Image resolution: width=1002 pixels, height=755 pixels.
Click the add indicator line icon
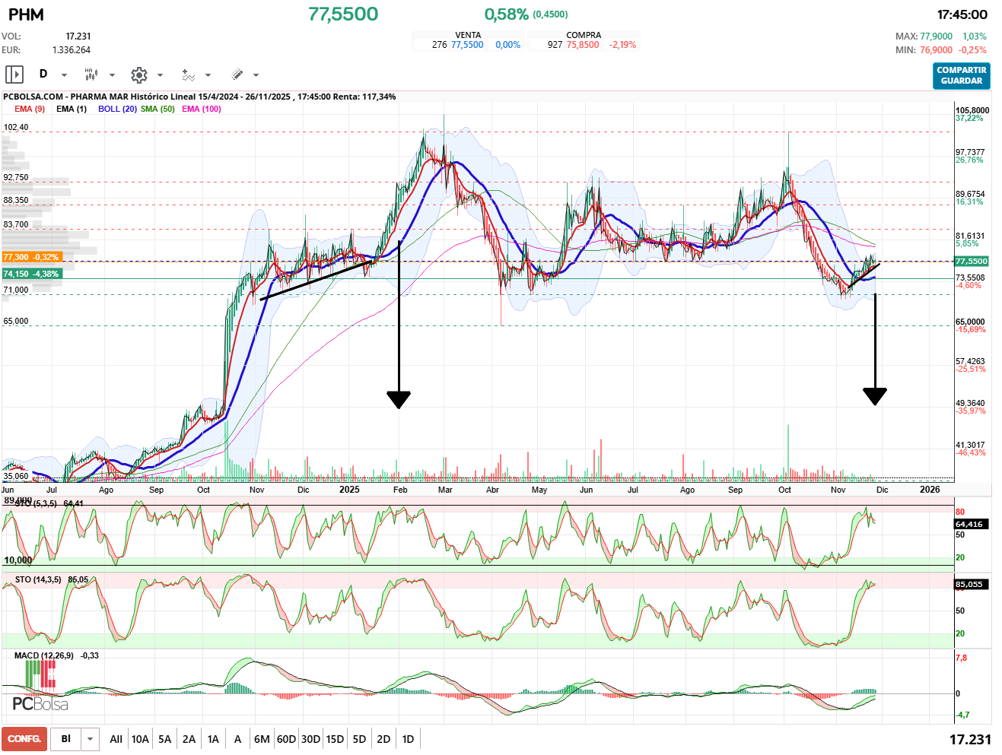click(x=188, y=75)
